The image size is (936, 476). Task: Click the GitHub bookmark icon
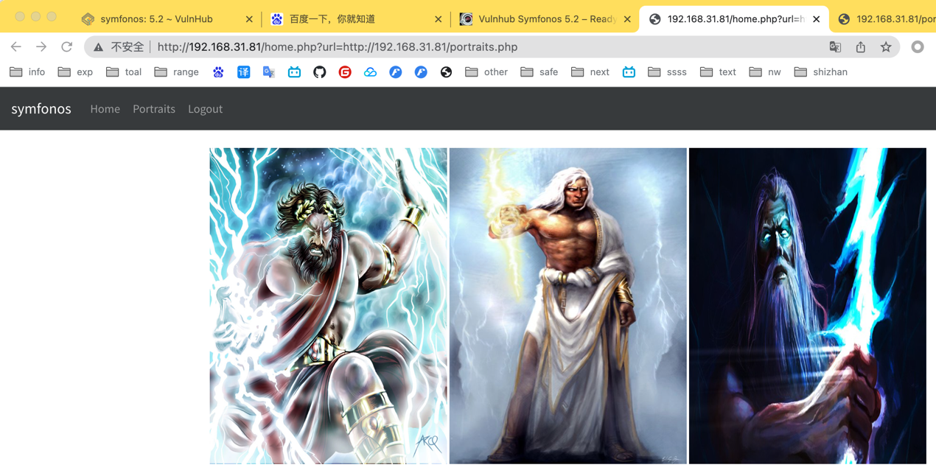click(x=319, y=72)
